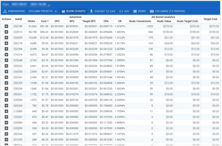Screen dimensions: 222x146
Task: Click the Rows list icon
Action: [135, 11]
